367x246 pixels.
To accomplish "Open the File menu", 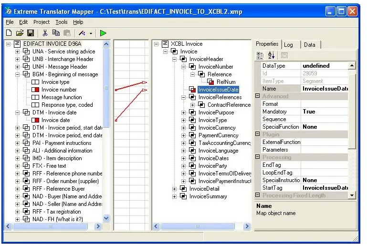I will (10, 22).
